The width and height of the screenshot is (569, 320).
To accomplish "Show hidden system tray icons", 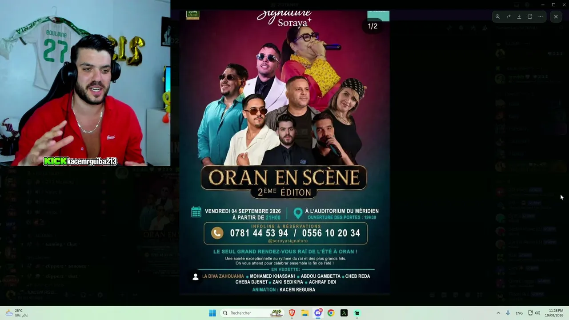I will pos(498,313).
